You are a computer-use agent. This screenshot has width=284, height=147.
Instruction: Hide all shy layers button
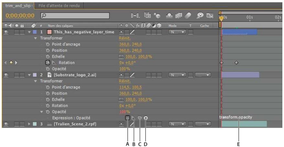pyautogui.click(x=169, y=16)
